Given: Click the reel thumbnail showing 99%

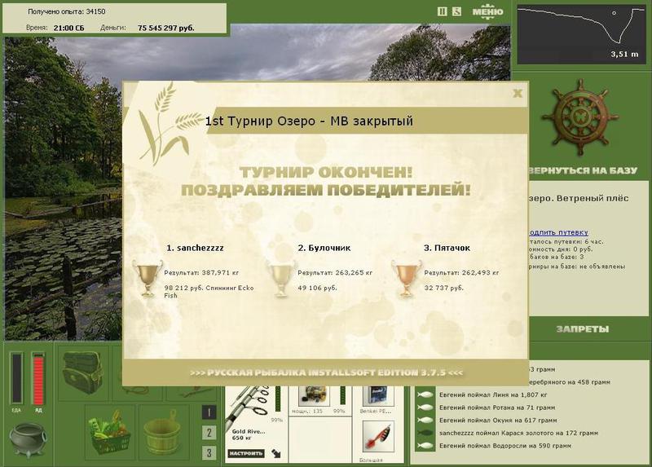Looking at the screenshot, I should [315, 396].
